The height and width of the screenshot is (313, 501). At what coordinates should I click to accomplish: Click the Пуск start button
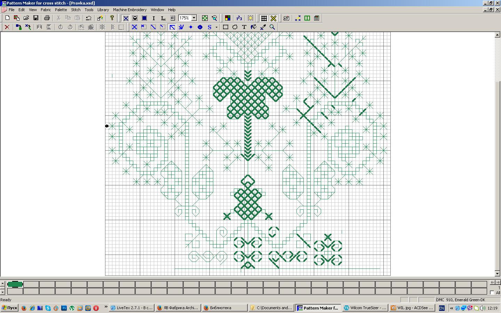[9, 308]
